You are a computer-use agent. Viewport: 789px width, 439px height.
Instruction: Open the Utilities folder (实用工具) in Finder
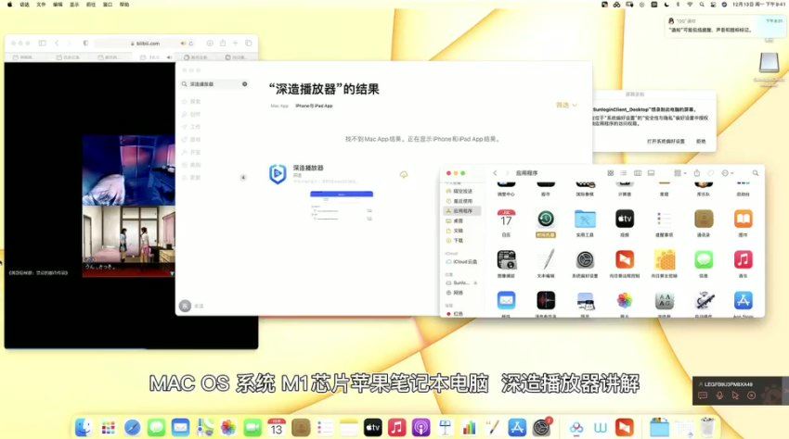[x=585, y=219]
